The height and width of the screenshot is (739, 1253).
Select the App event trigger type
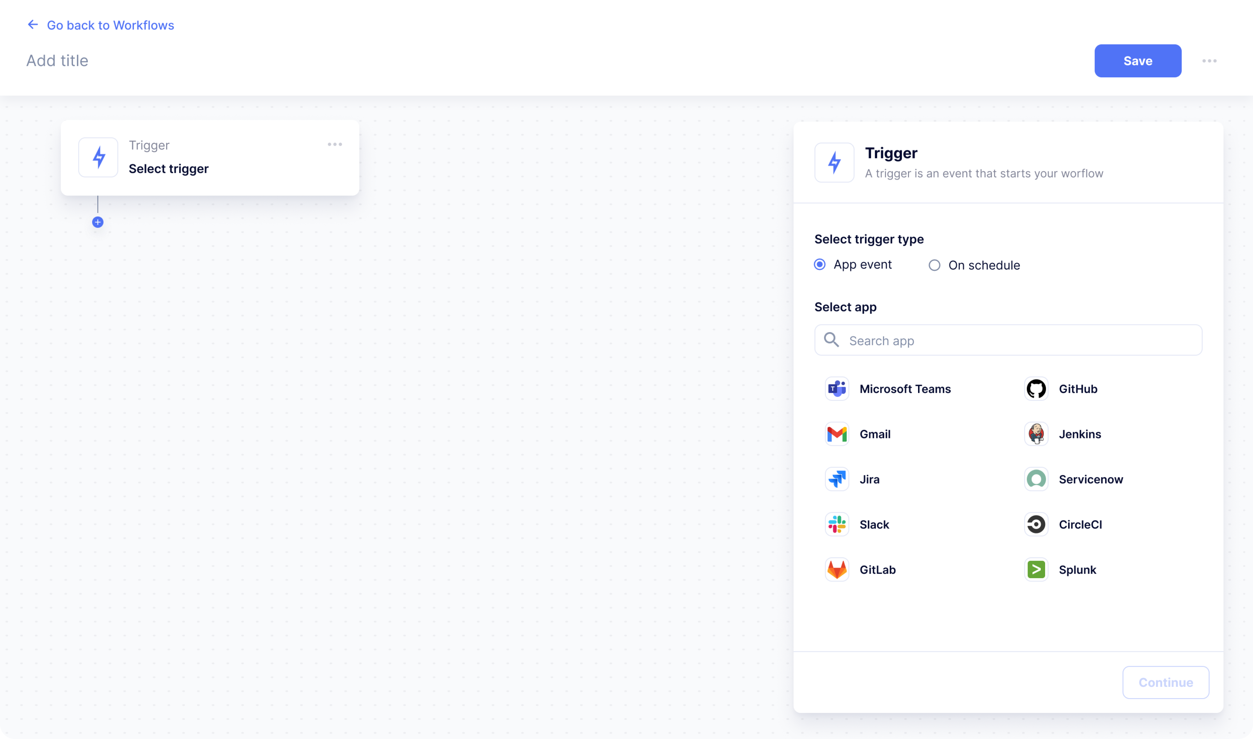(819, 265)
